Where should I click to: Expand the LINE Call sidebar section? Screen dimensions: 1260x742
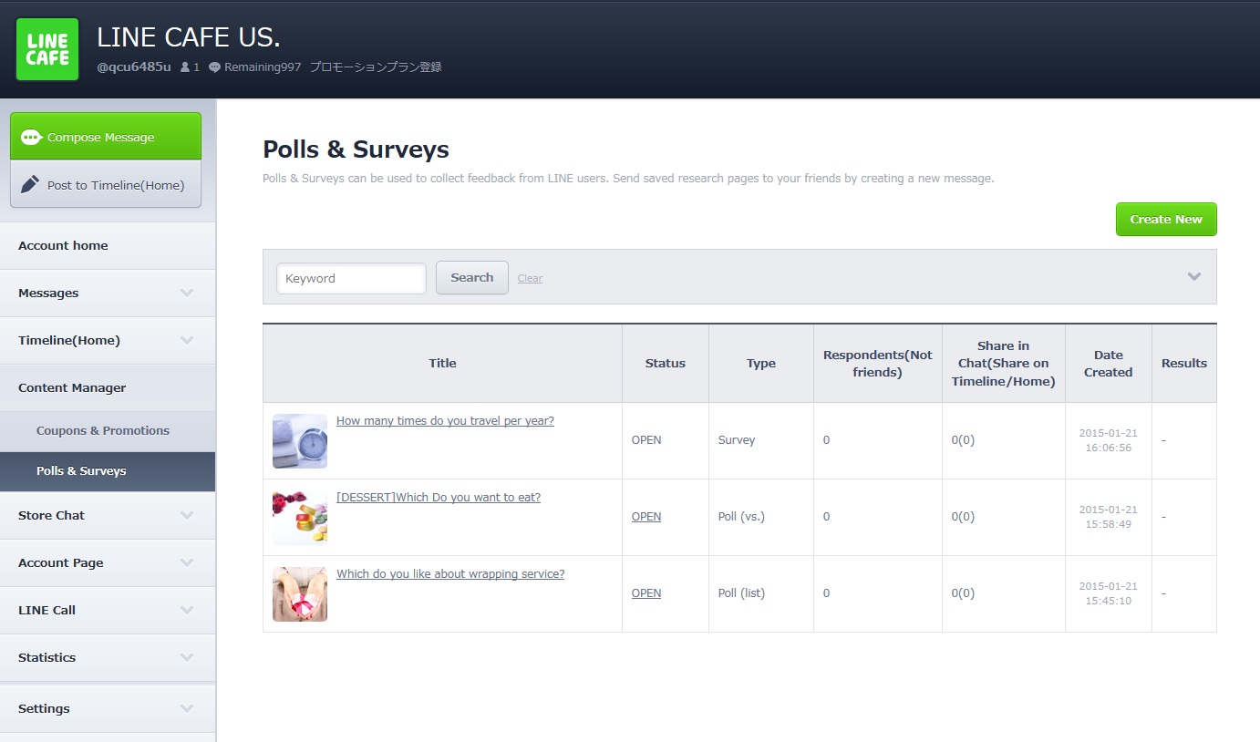187,610
